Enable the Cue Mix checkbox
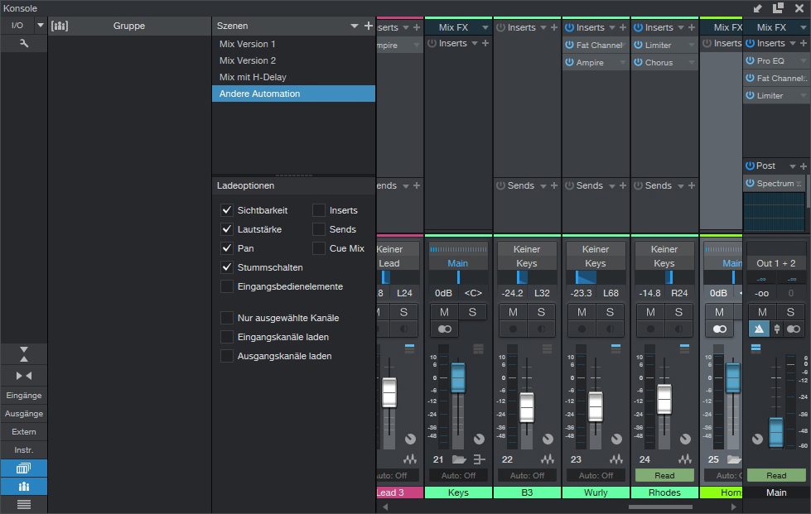This screenshot has width=811, height=514. [x=319, y=248]
